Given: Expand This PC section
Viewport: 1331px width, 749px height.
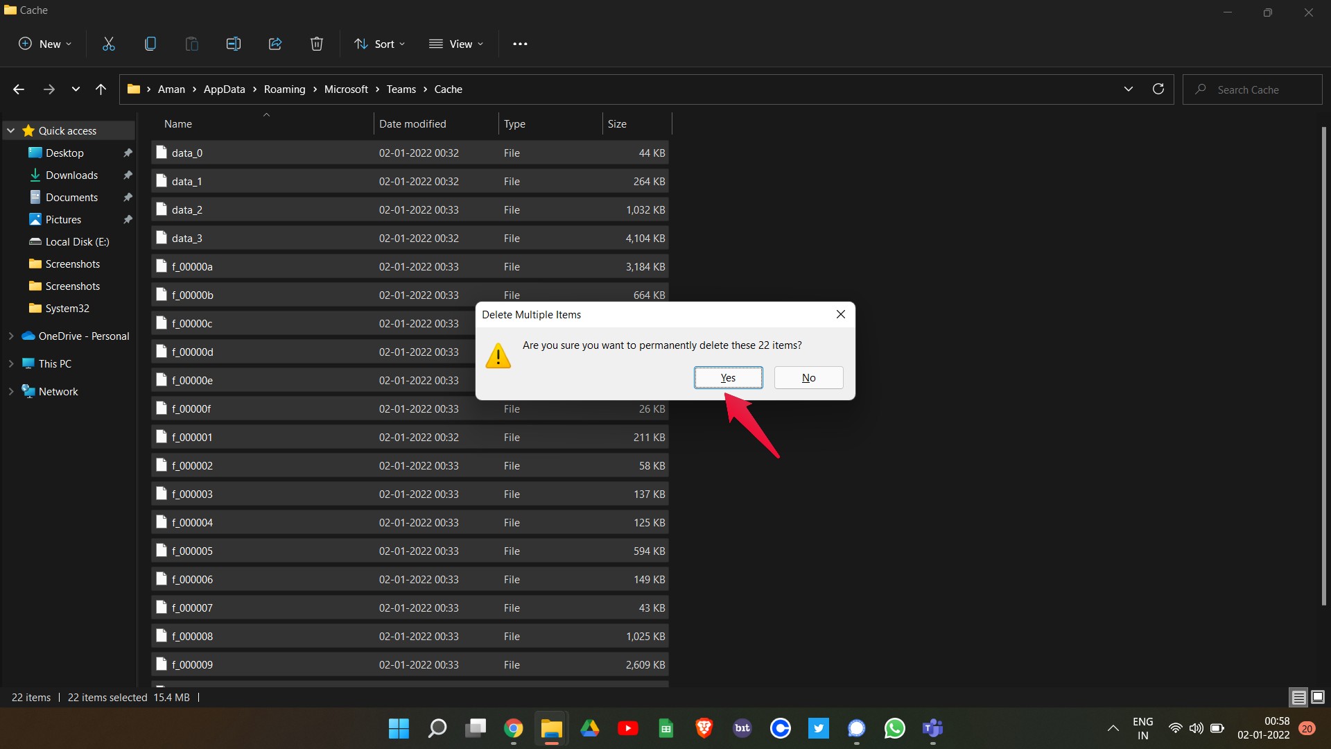Looking at the screenshot, I should (x=11, y=363).
